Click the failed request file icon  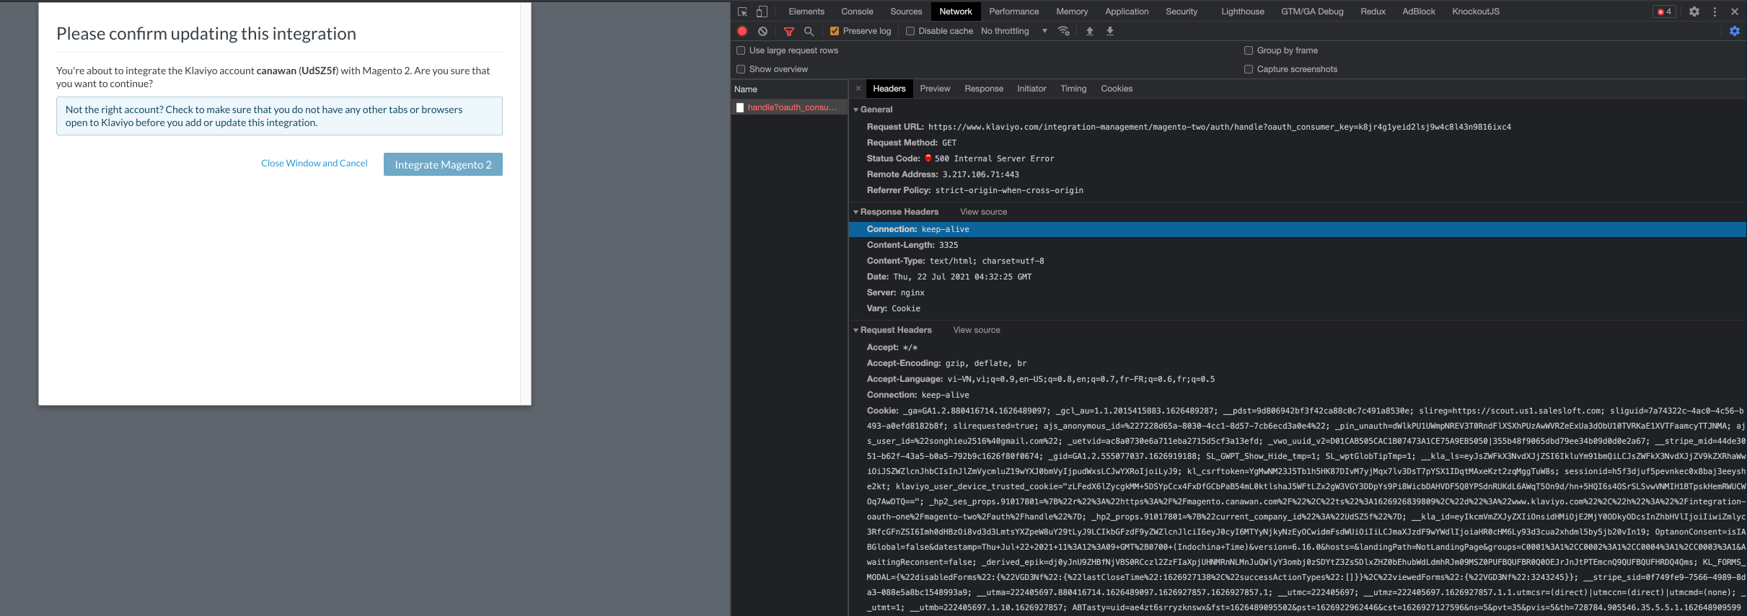pos(740,107)
